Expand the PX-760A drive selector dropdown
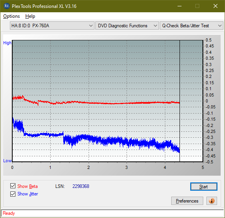Image resolution: width=225 pixels, height=218 pixels. coord(52,26)
